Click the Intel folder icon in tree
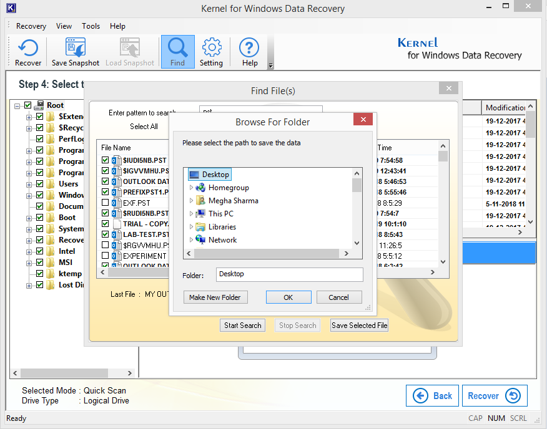 click(x=51, y=251)
